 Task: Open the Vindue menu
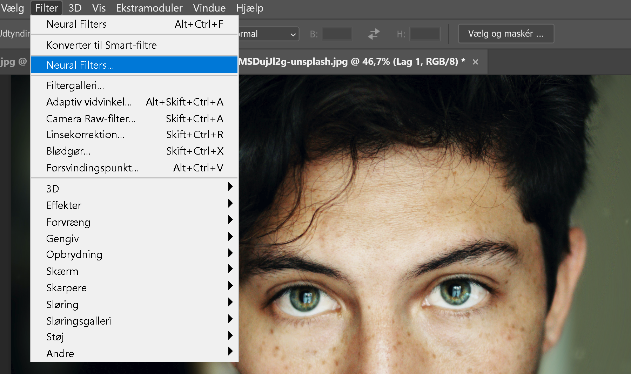point(209,8)
